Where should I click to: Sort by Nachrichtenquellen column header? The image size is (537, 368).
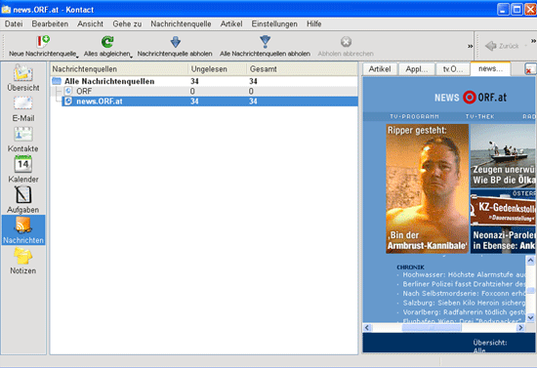[x=119, y=69]
